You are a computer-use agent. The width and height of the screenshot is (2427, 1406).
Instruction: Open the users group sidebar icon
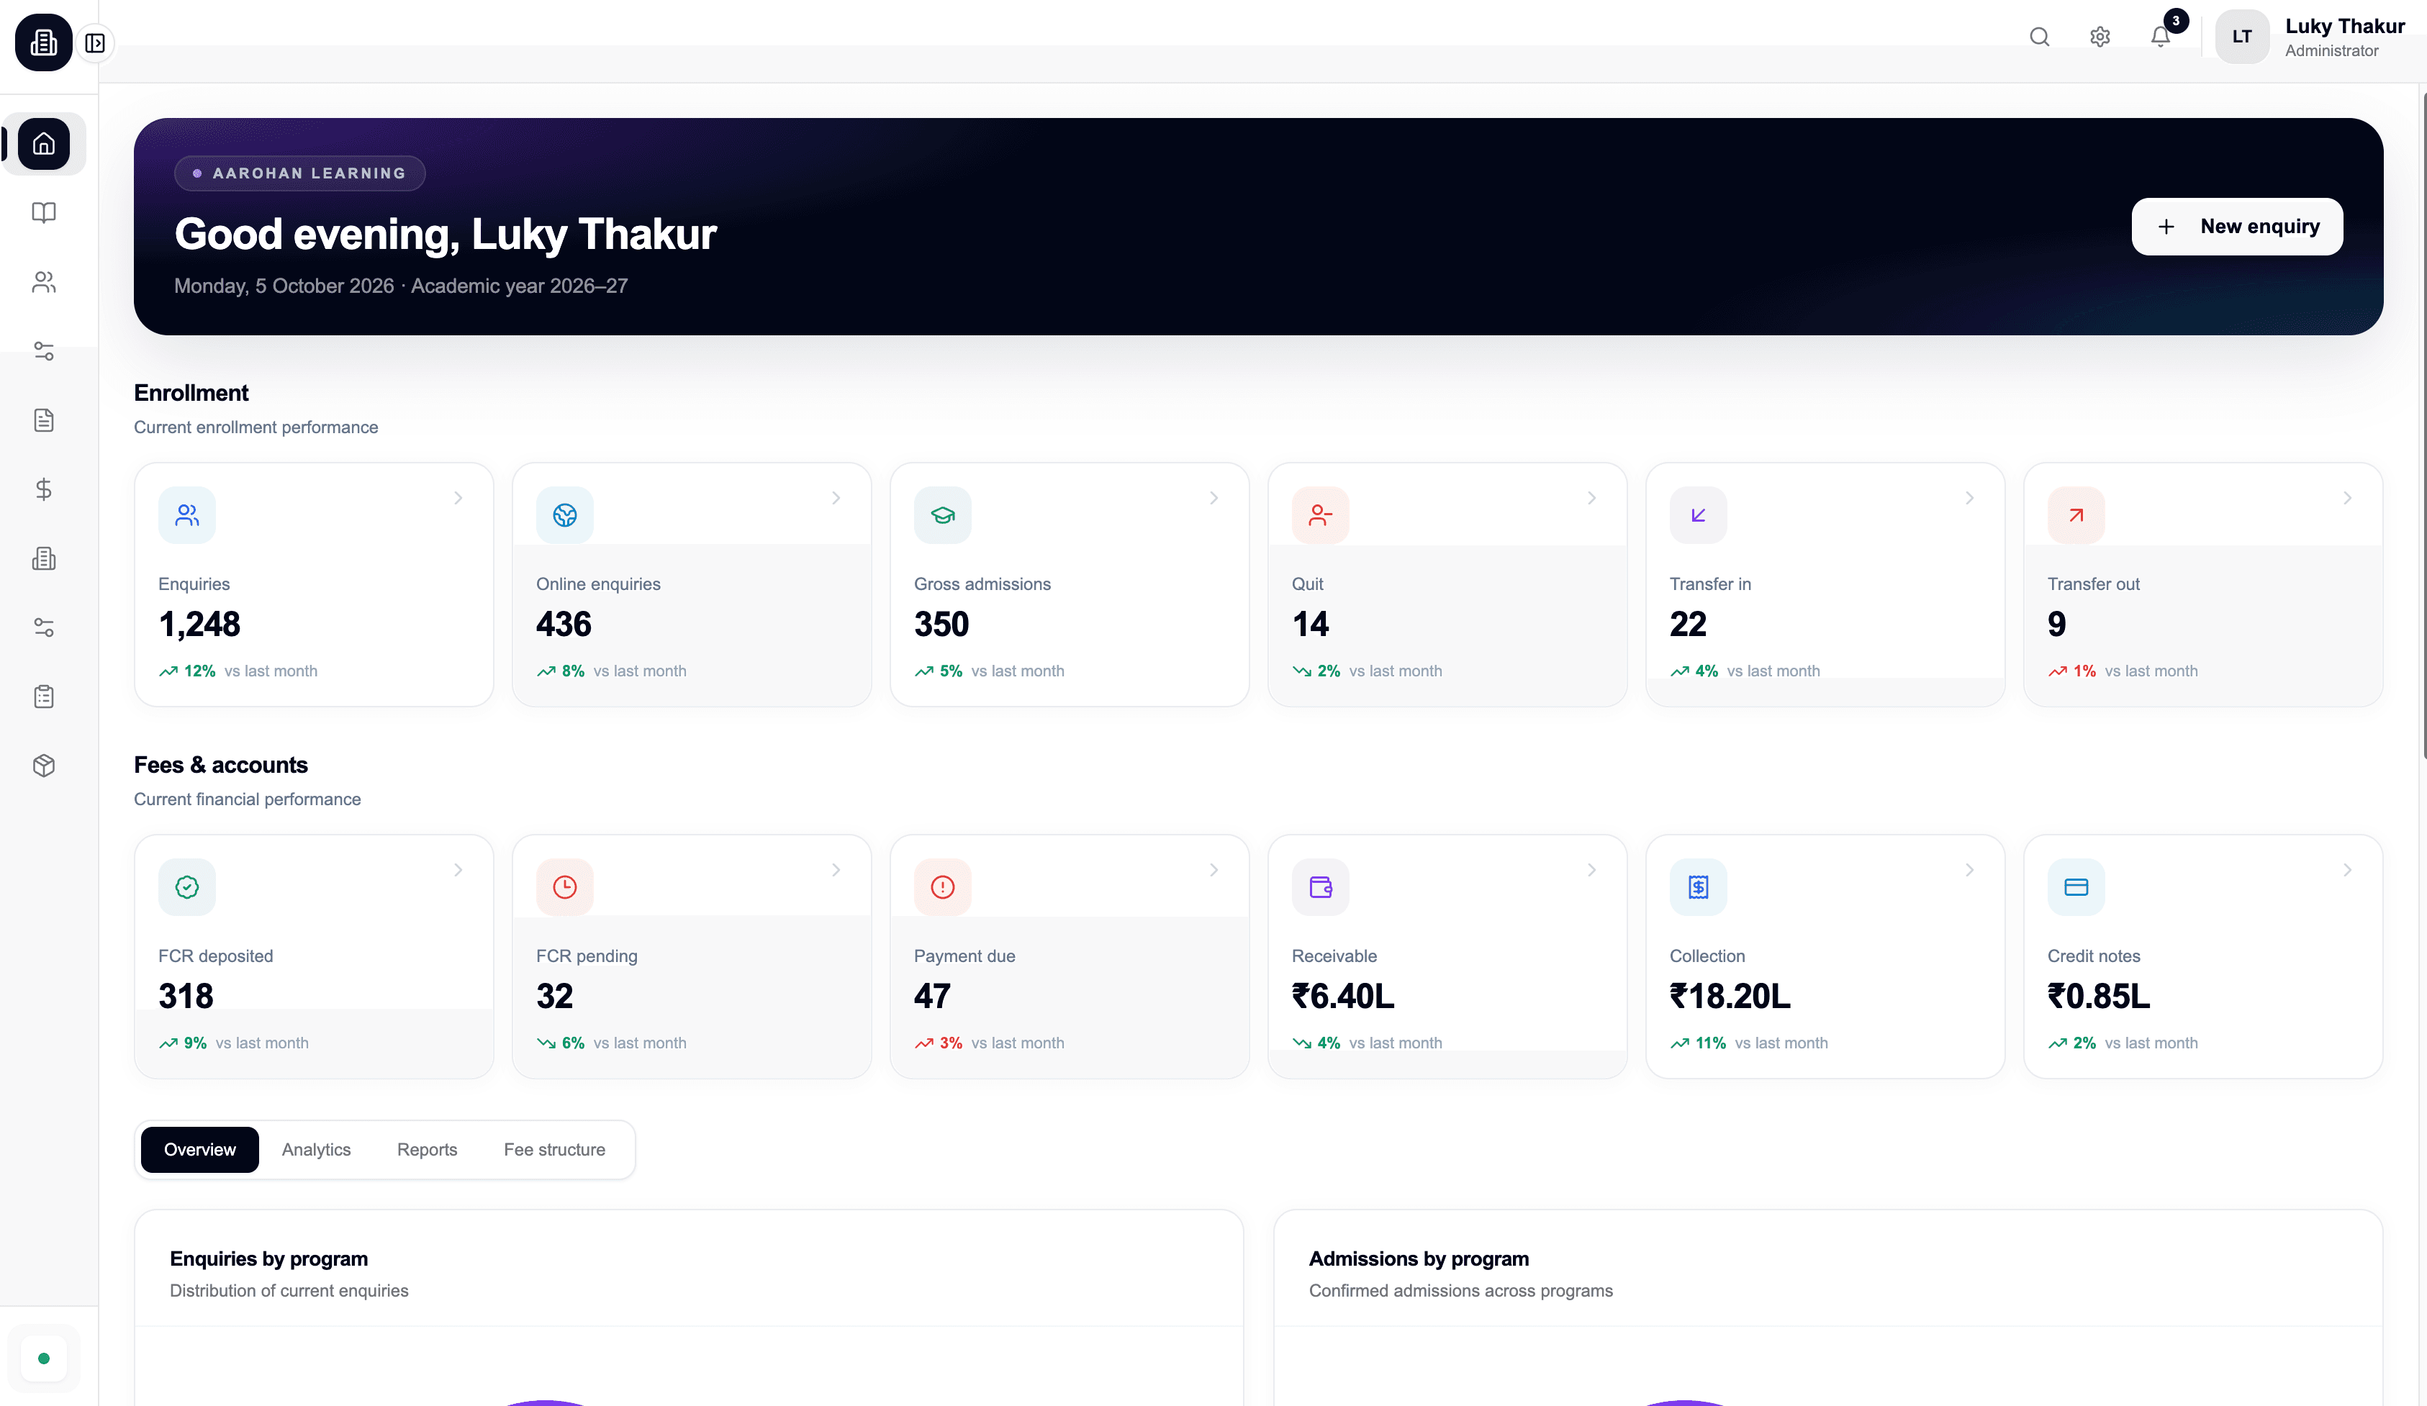point(43,282)
